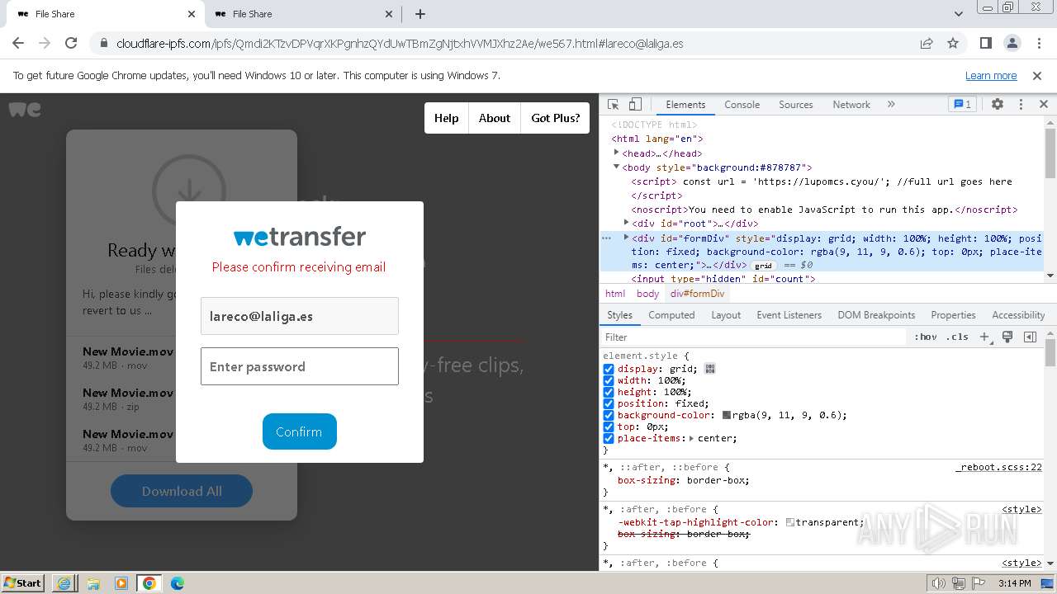
Task: Click the volume icon in system tray
Action: point(938,583)
